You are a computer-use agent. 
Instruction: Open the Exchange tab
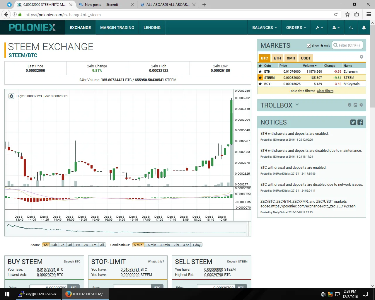80,28
